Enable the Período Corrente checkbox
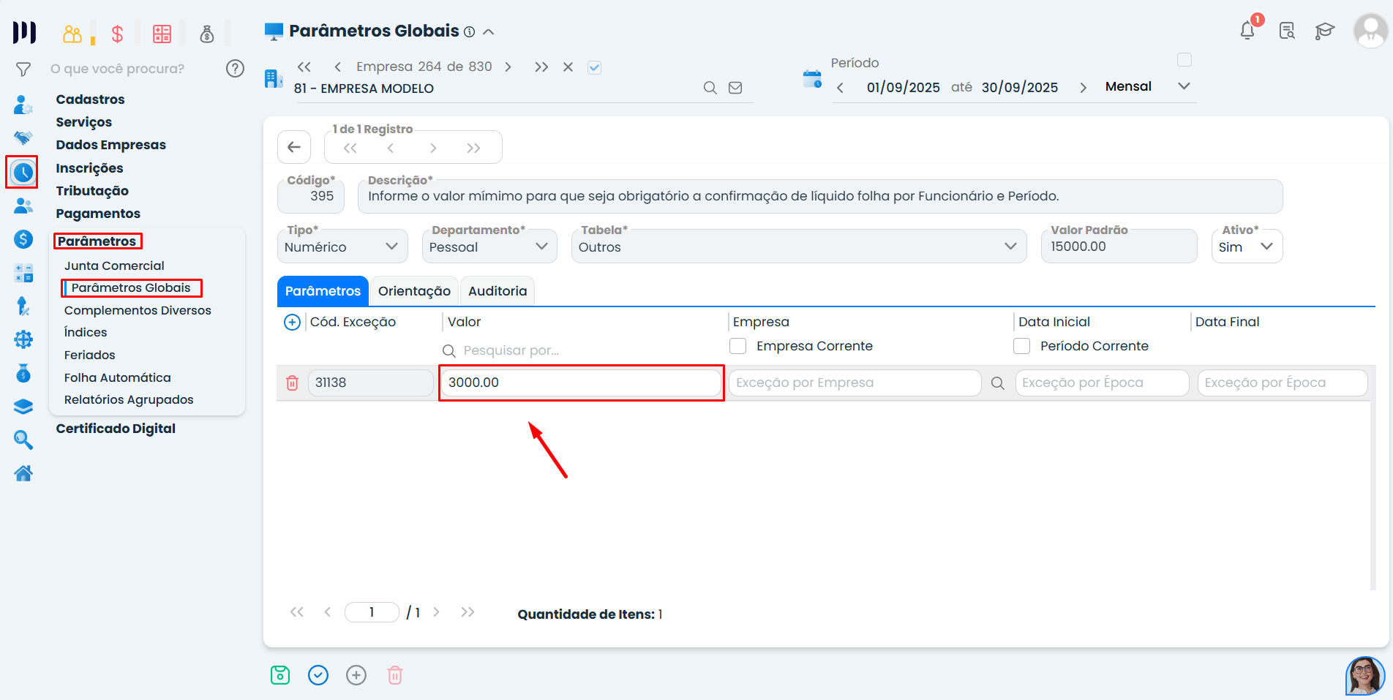This screenshot has width=1393, height=700. 1022,346
